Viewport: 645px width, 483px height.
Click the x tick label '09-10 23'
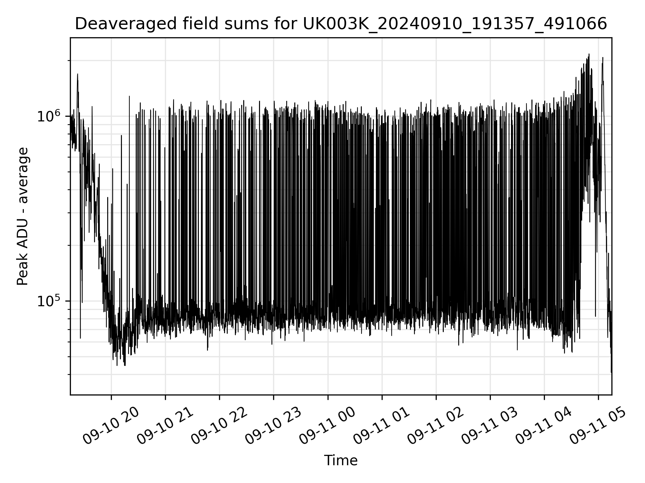273,426
